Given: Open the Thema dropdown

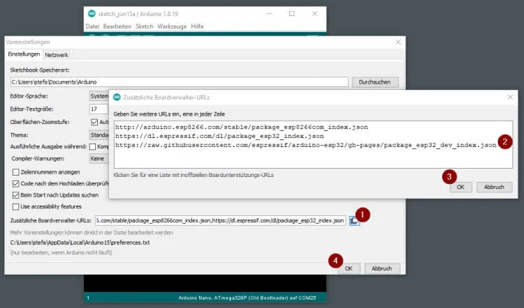Looking at the screenshot, I should 99,135.
